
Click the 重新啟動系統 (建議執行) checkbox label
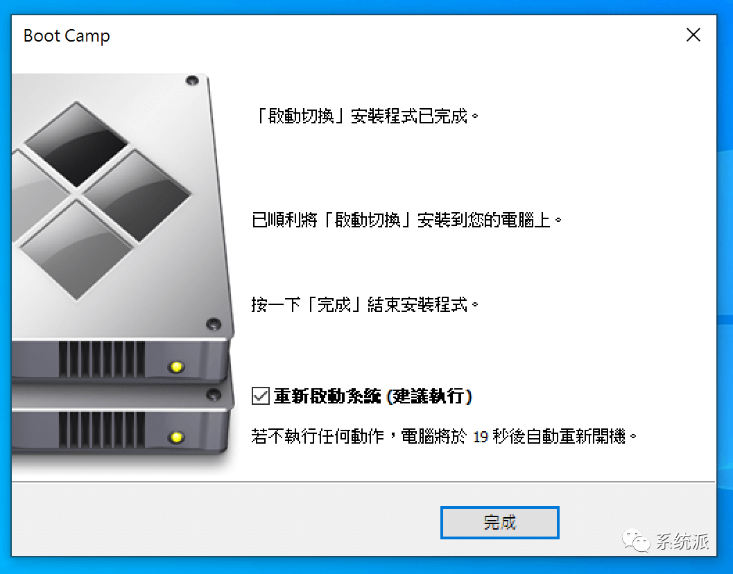click(x=373, y=397)
